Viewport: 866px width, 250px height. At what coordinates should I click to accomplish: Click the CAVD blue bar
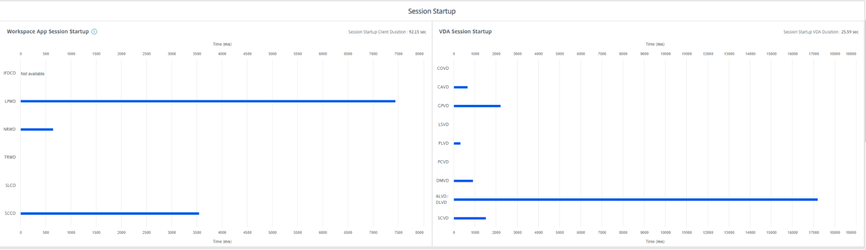461,88
